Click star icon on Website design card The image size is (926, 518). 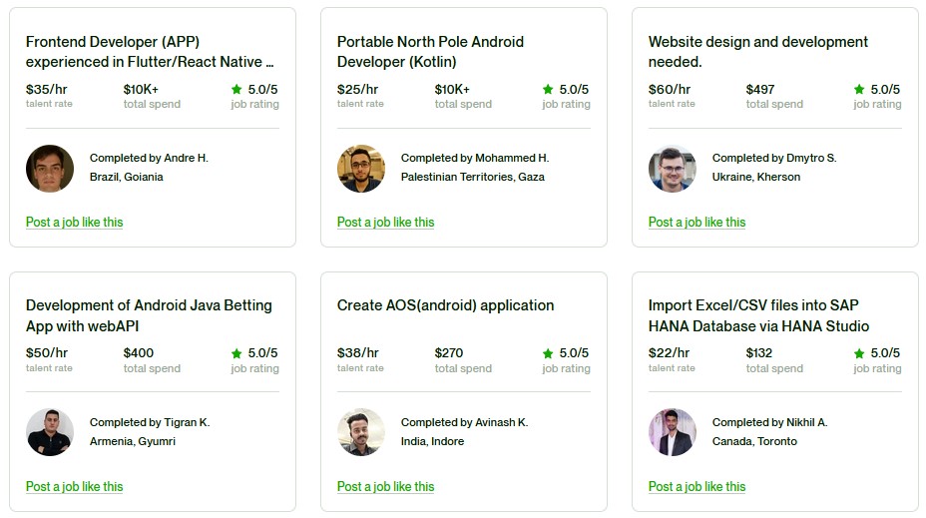click(x=859, y=89)
